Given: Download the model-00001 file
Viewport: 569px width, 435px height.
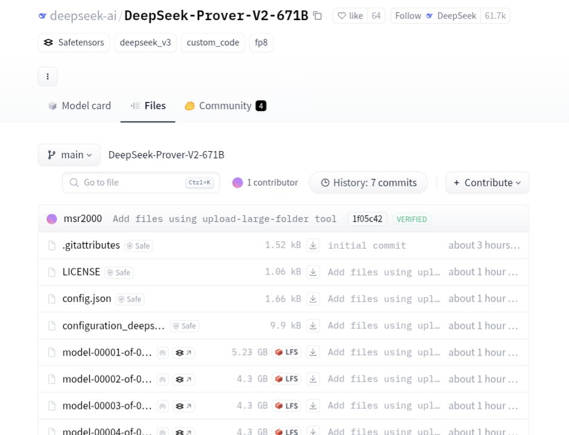Looking at the screenshot, I should (313, 352).
